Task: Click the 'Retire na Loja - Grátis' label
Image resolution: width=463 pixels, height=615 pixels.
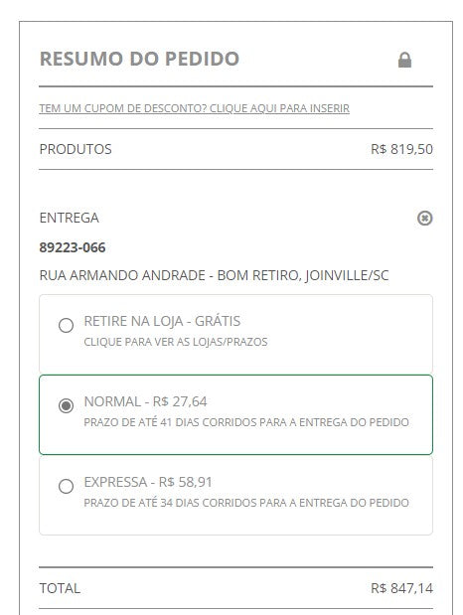Action: [x=162, y=321]
